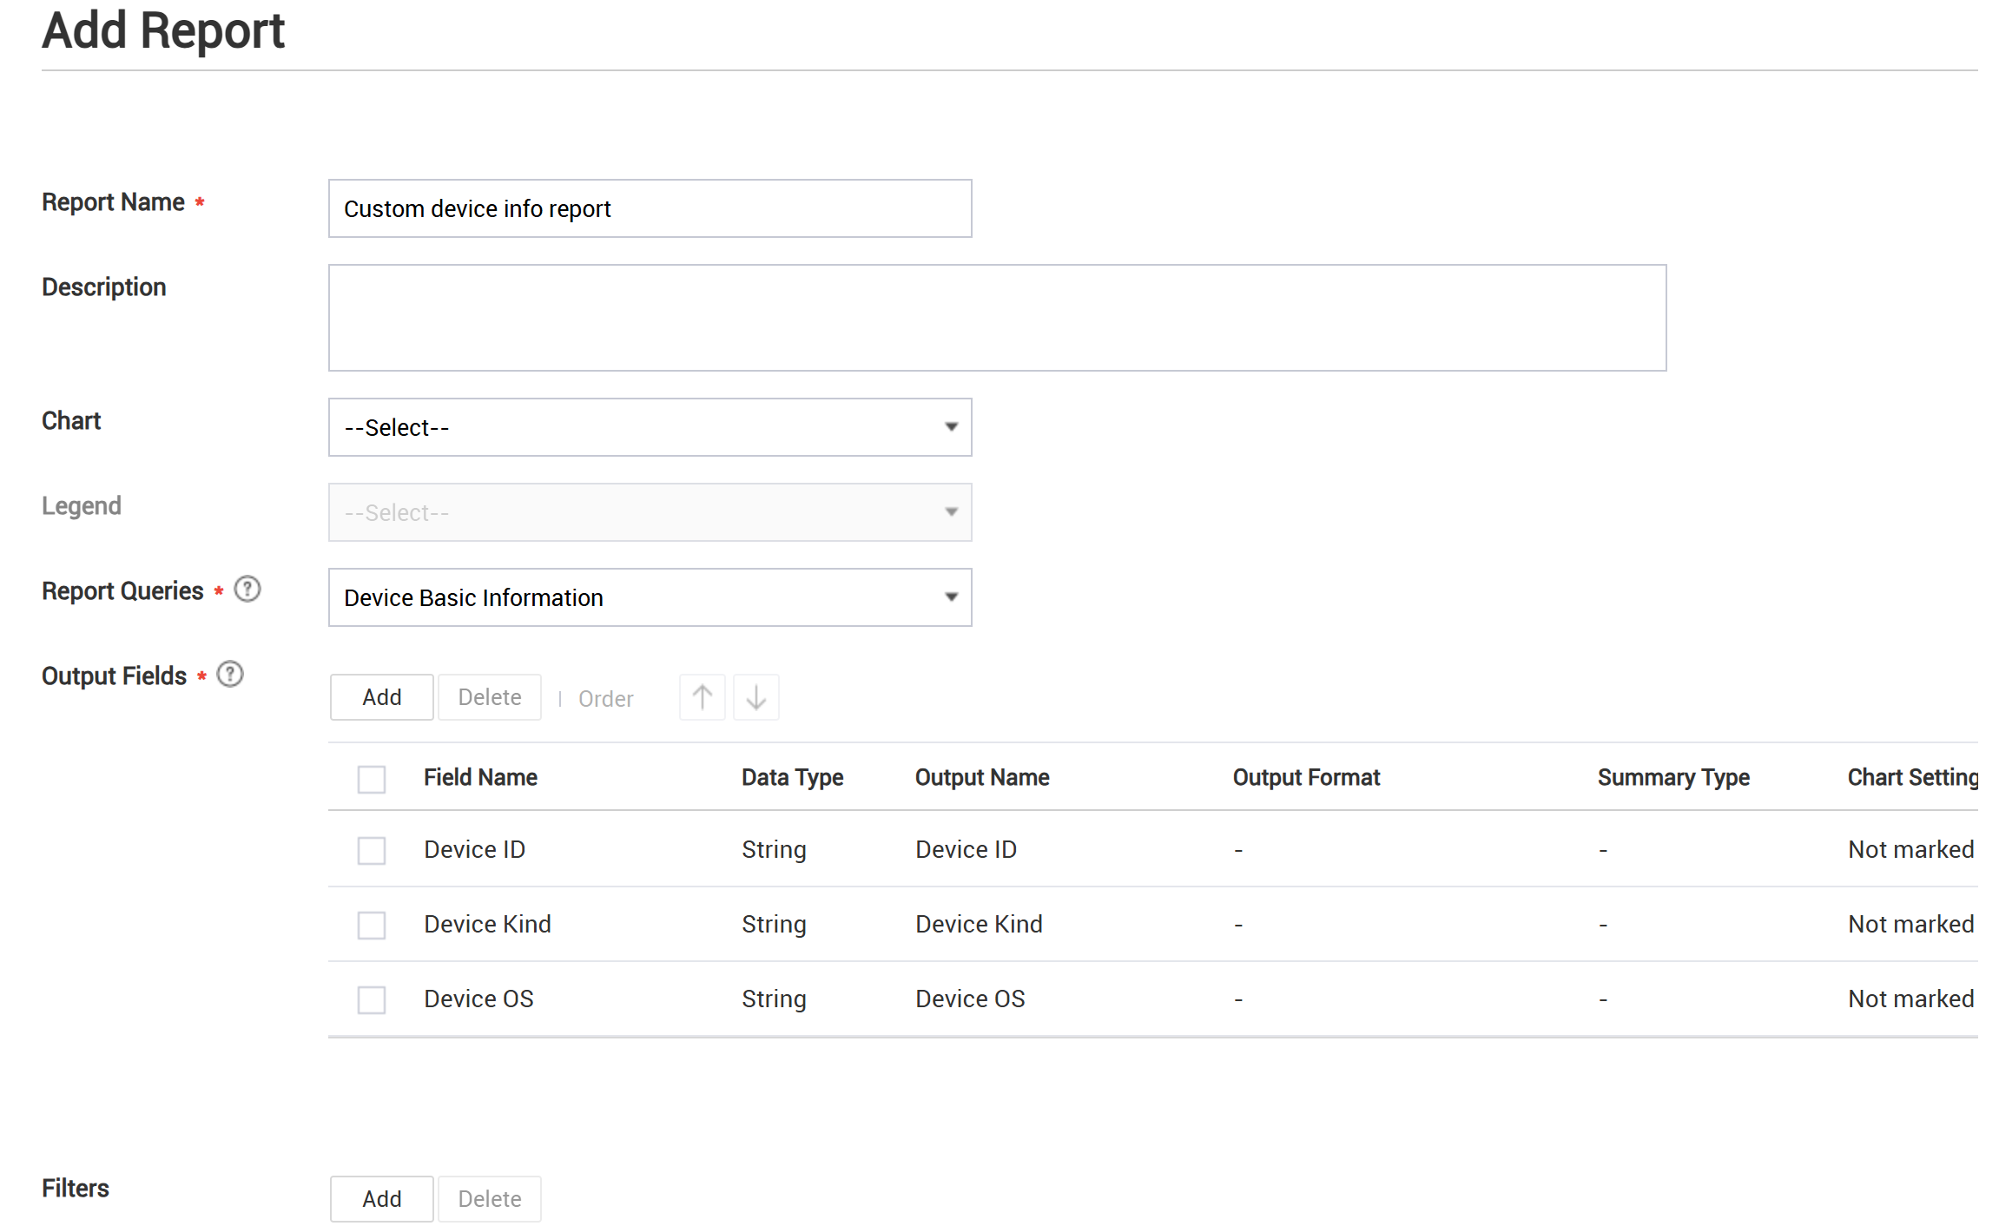The image size is (1999, 1226).
Task: Check the Device OS row checkbox
Action: click(x=371, y=999)
